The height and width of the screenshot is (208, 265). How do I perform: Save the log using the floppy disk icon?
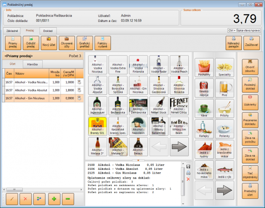189,167
